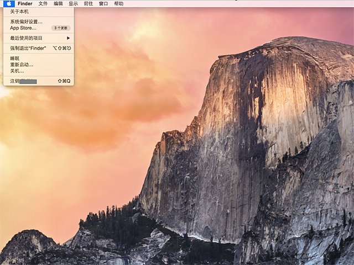Open the 窗口 menu

103,4
